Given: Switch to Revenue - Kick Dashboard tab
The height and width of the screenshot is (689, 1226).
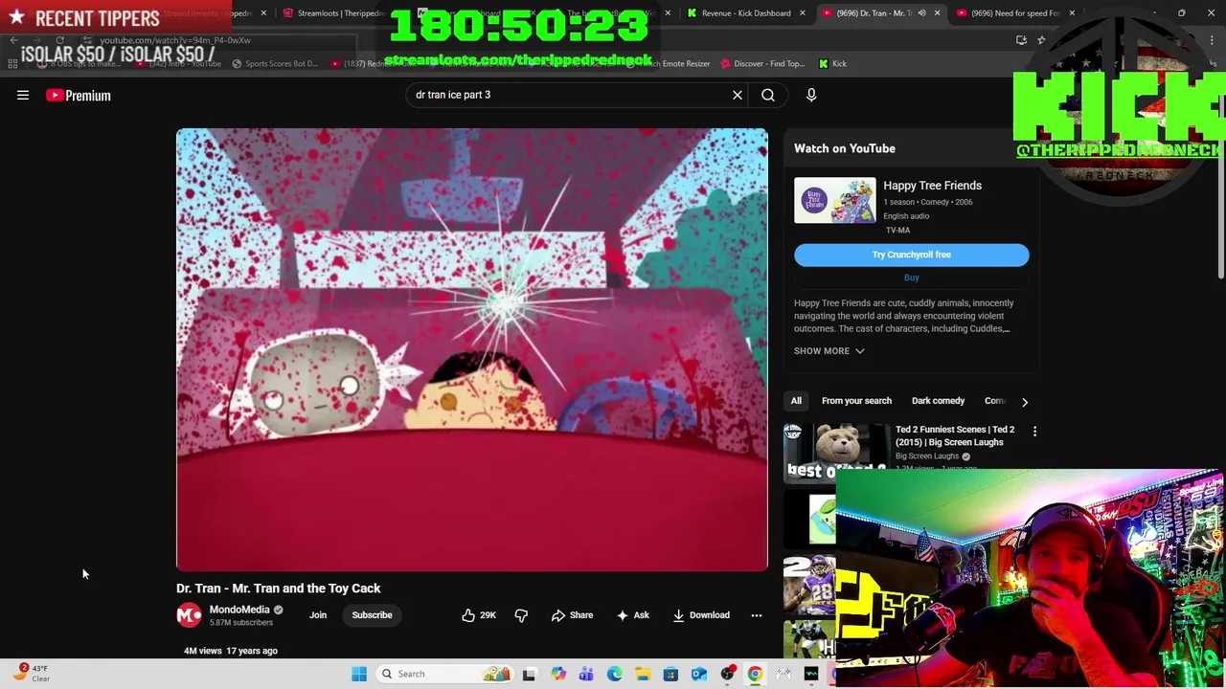Looking at the screenshot, I should 745,12.
